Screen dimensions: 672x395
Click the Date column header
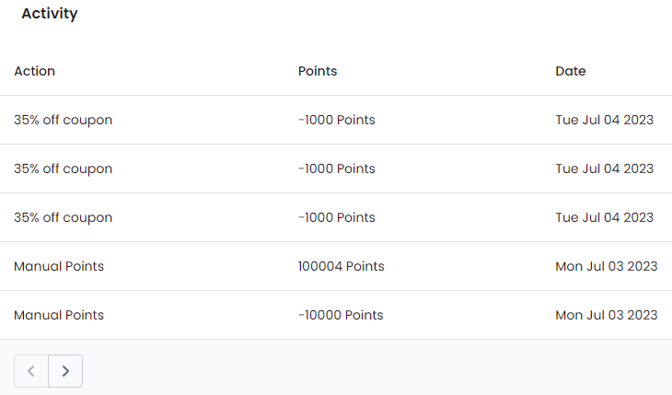click(x=571, y=71)
